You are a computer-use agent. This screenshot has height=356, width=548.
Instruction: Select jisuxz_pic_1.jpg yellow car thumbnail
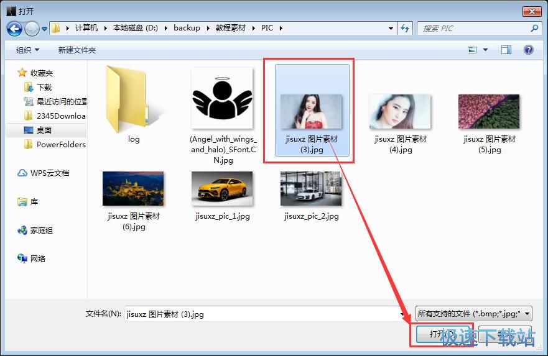click(222, 188)
